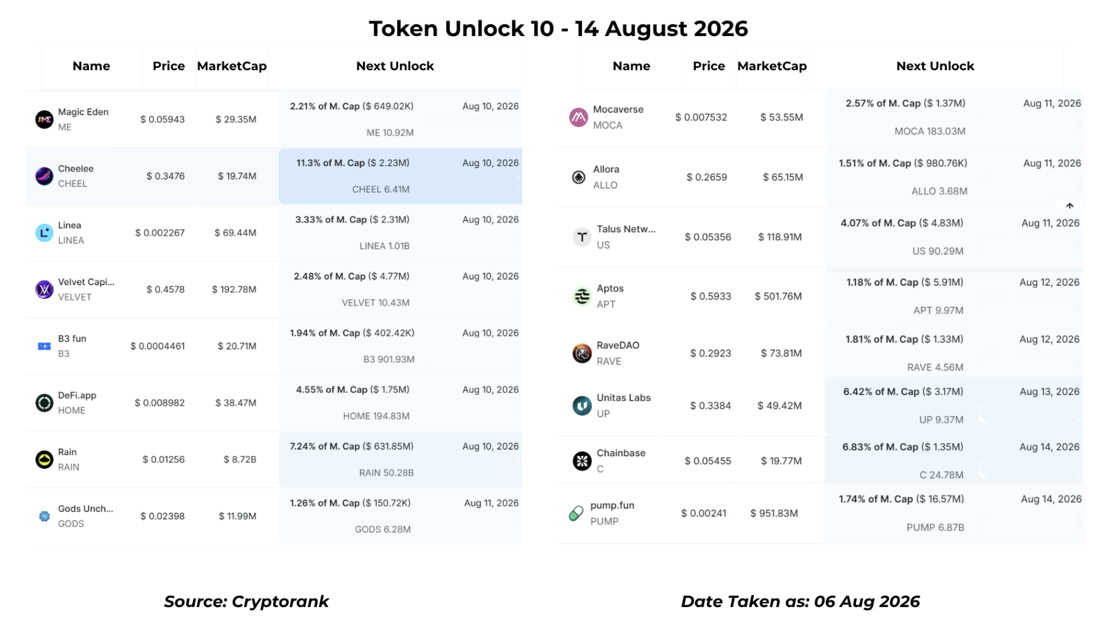Image resolution: width=1103 pixels, height=634 pixels.
Task: Click the Talus Network T icon
Action: pos(582,237)
